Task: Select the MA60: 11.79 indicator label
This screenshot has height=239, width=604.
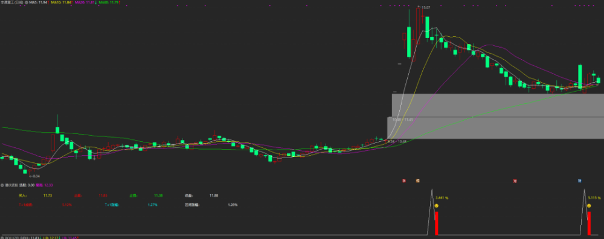Action: [108, 2]
